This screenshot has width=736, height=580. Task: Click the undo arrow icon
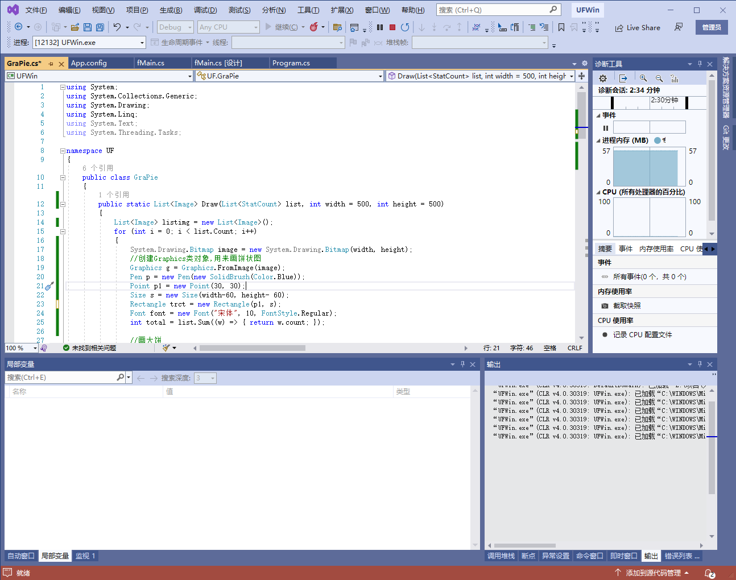coord(117,27)
